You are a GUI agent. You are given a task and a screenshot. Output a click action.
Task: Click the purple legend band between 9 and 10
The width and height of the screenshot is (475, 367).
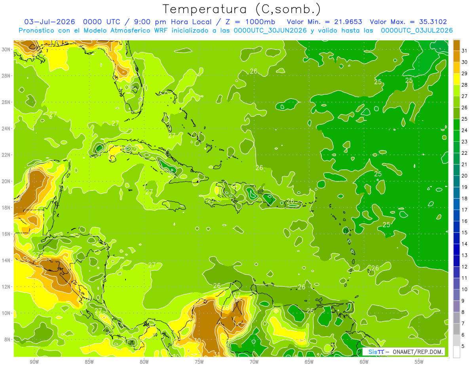456,295
